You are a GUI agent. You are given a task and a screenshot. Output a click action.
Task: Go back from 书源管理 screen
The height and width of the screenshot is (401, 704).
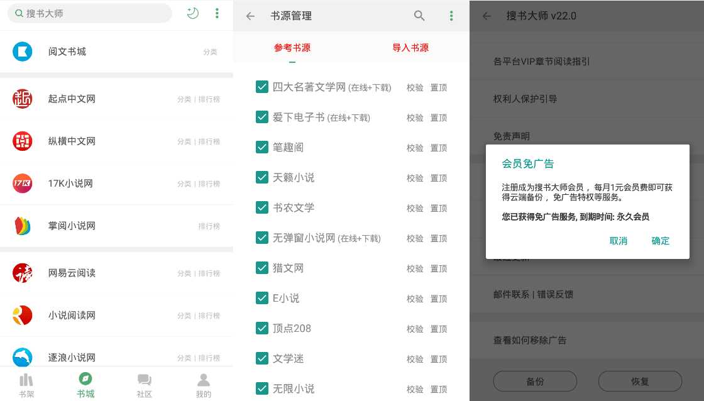click(x=251, y=16)
